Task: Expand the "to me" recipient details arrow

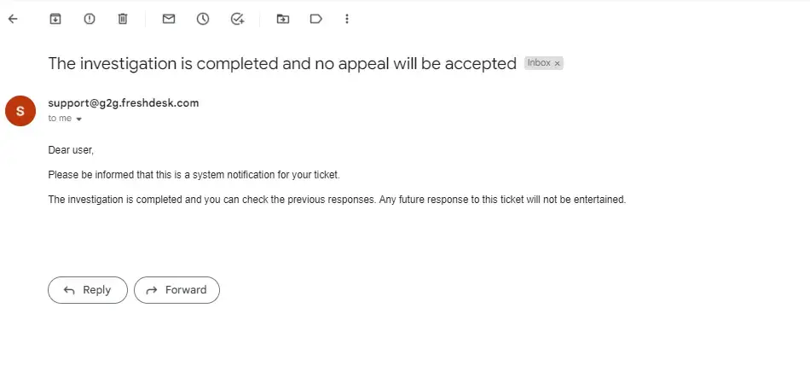Action: 79,119
